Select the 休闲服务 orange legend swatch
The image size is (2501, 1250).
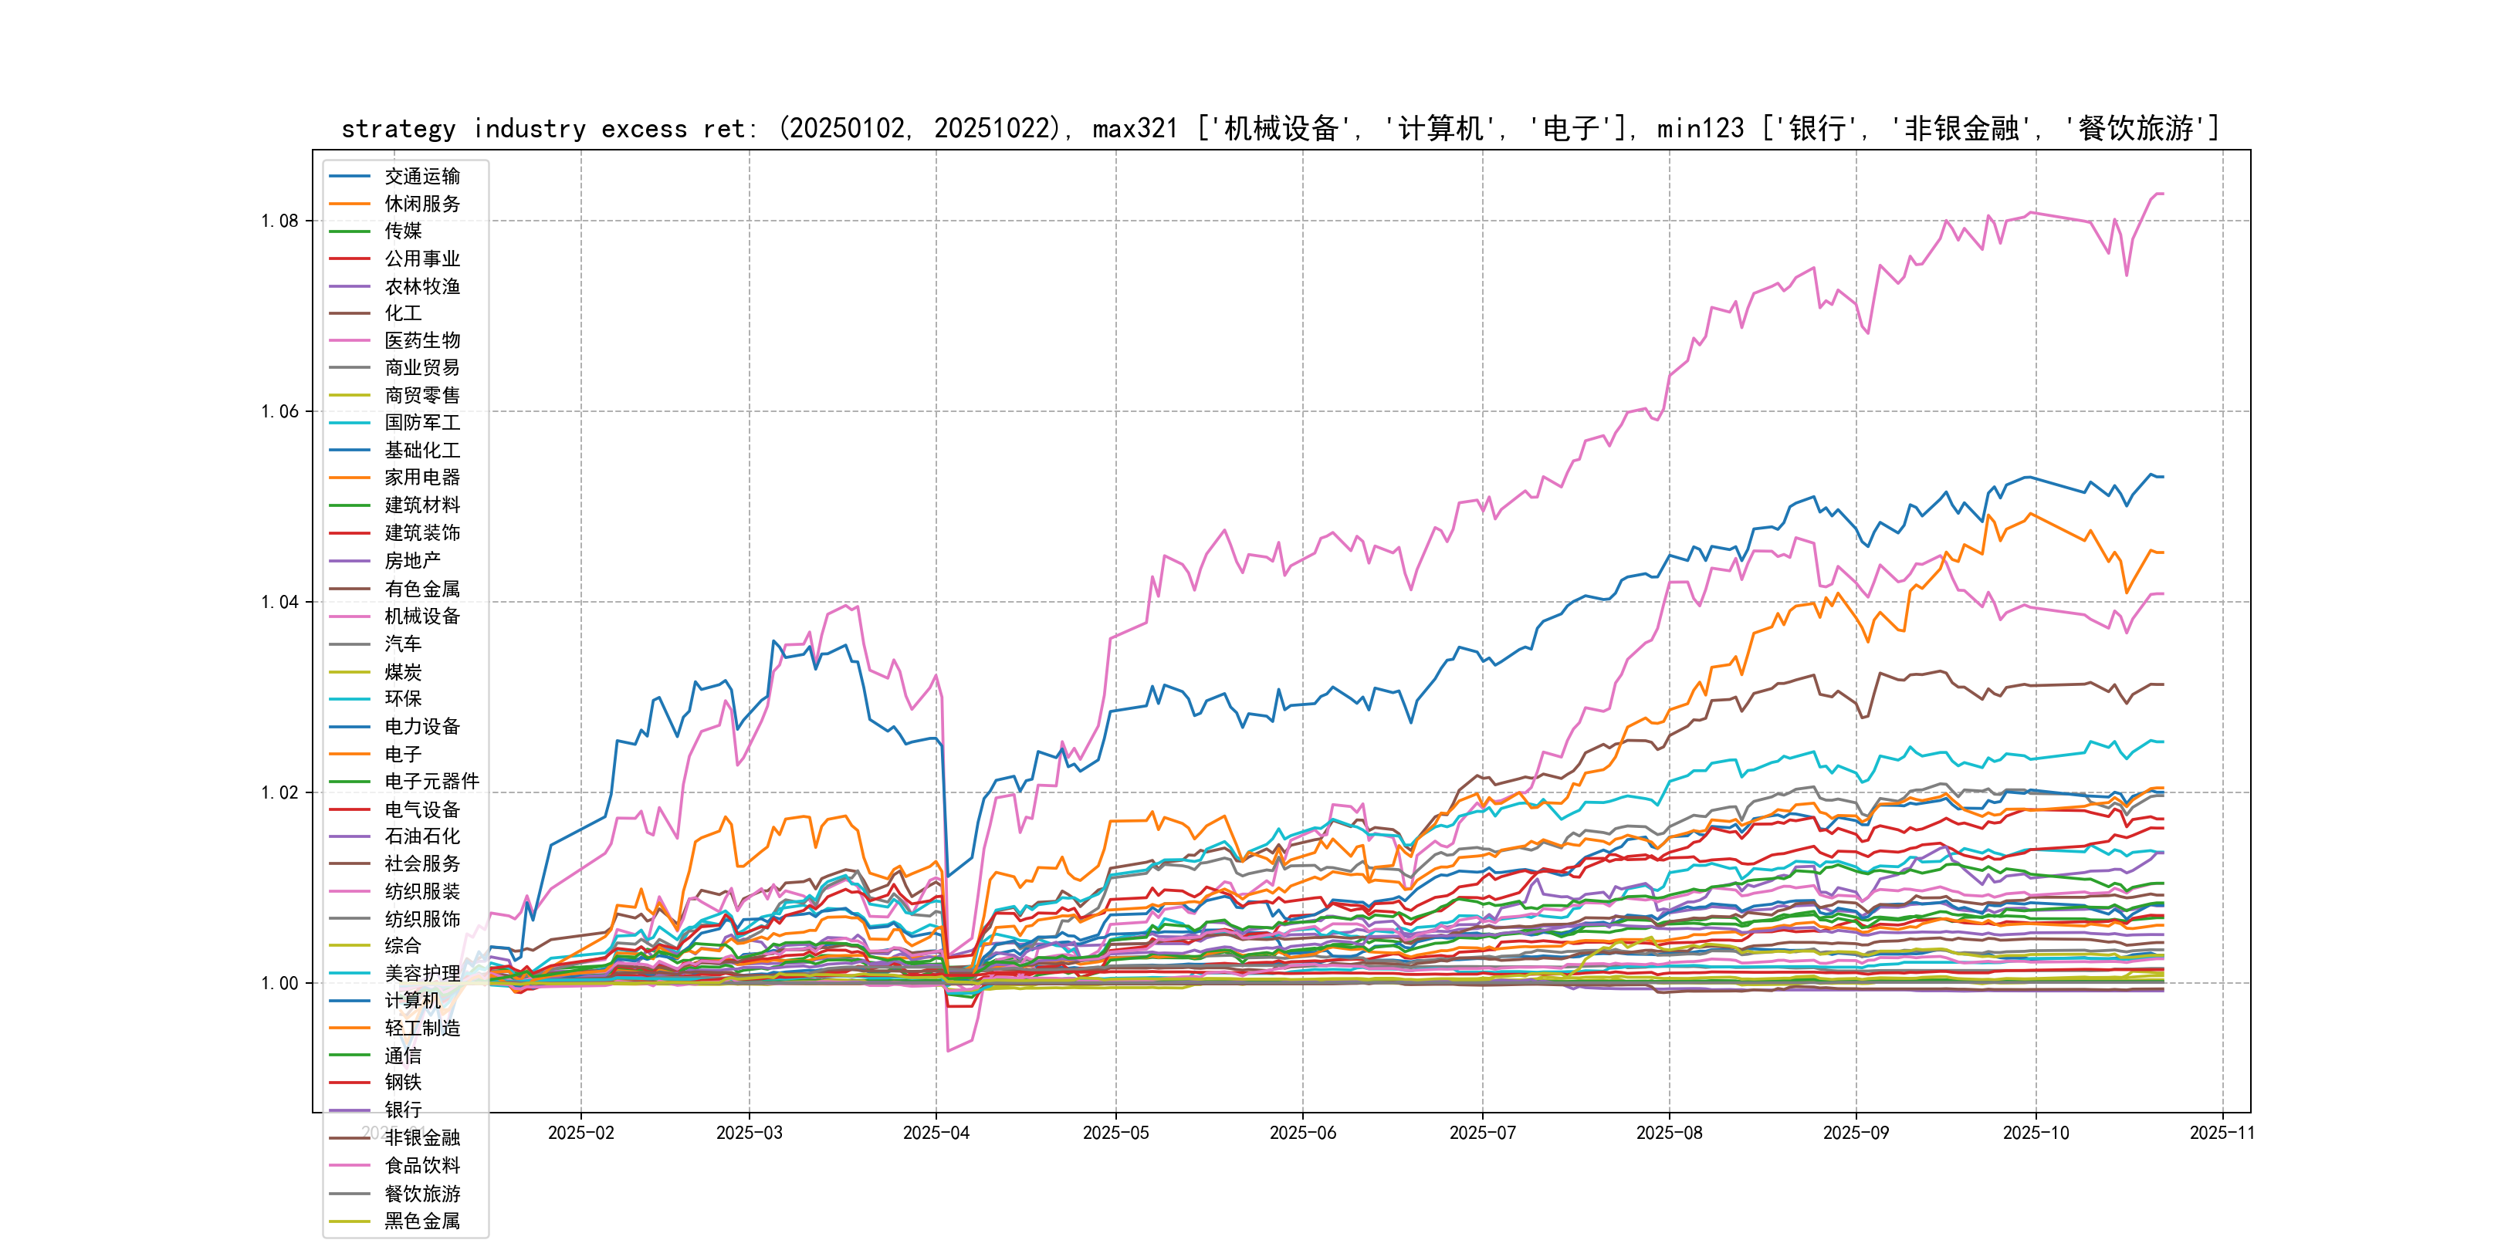point(350,204)
